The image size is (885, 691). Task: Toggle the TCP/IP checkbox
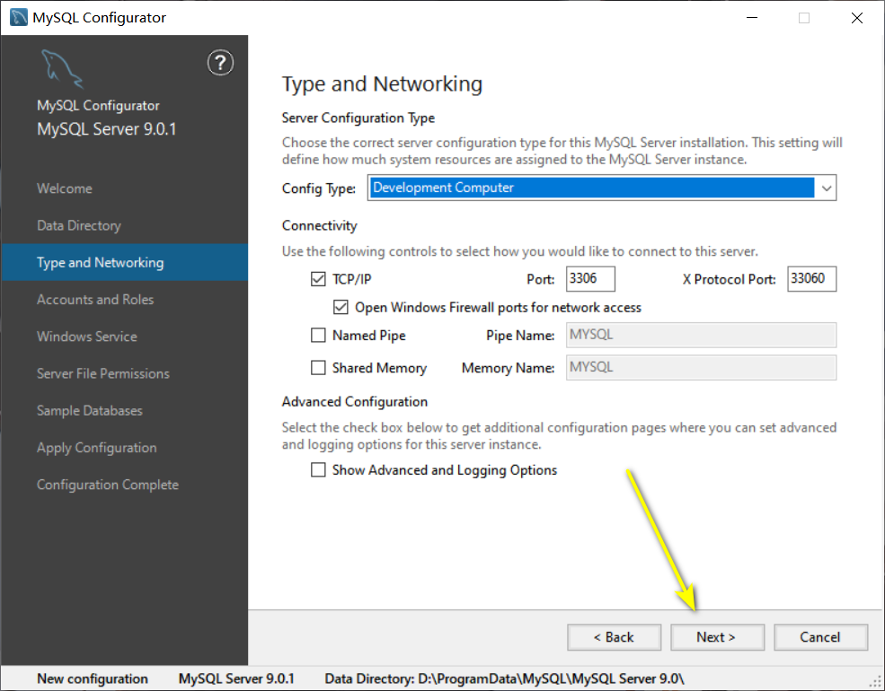[x=318, y=279]
